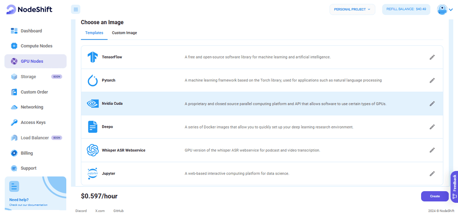The width and height of the screenshot is (458, 215).
Task: Click the Jupyter logo icon
Action: point(92,173)
